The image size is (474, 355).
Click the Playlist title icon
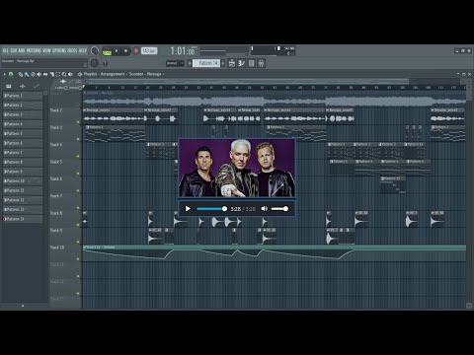coord(80,74)
